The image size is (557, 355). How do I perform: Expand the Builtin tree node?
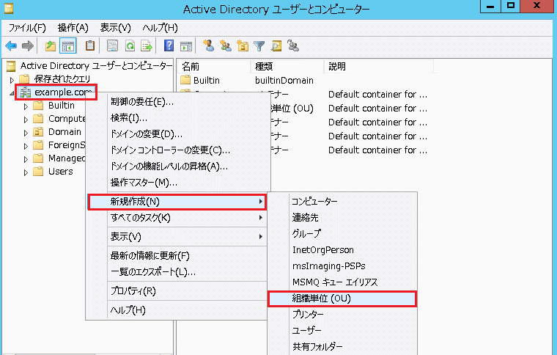[26, 106]
